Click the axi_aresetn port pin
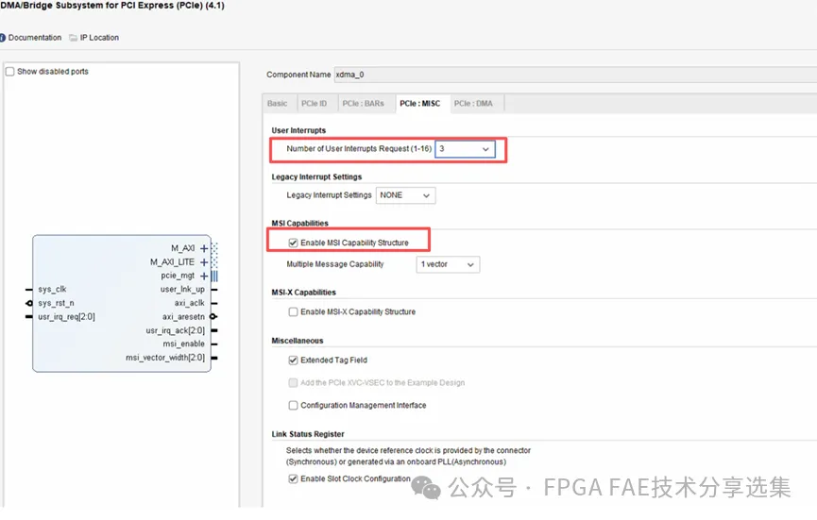 pyautogui.click(x=214, y=317)
